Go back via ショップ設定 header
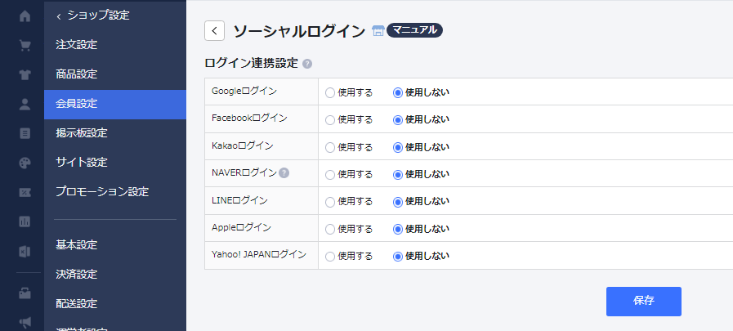Viewport: 733px width, 331px height. pos(93,16)
